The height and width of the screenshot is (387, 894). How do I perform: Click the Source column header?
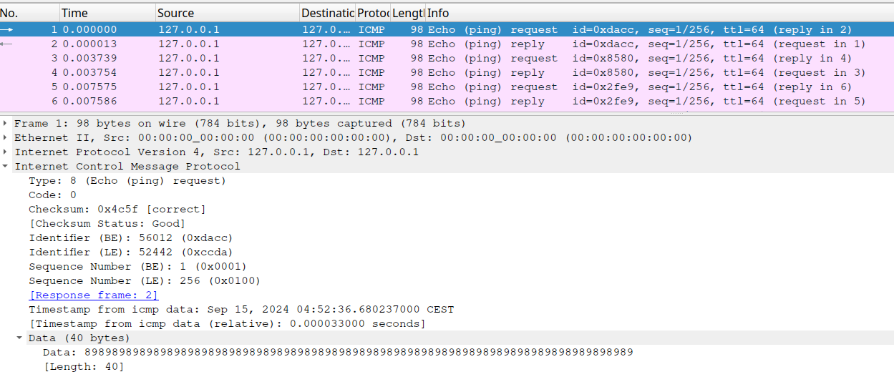click(227, 13)
